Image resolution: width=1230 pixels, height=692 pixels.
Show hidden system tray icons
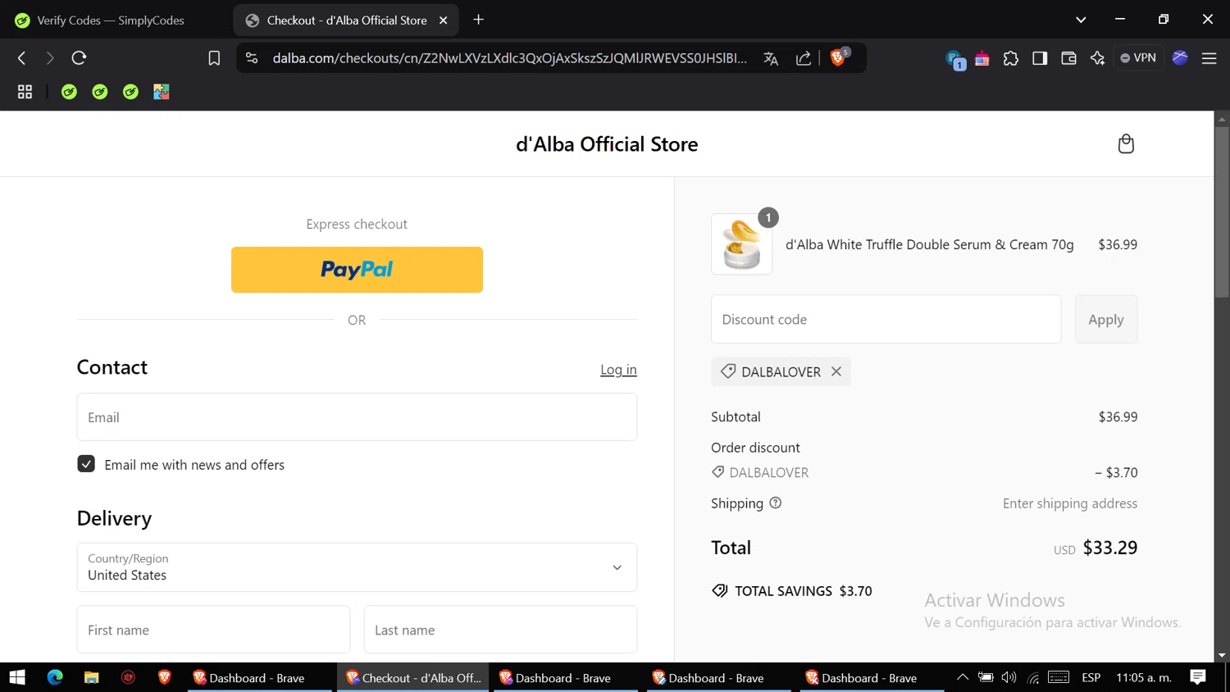(x=963, y=677)
